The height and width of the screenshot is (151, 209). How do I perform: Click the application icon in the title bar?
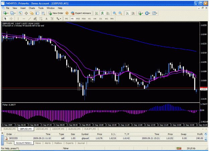[x=3, y=3]
